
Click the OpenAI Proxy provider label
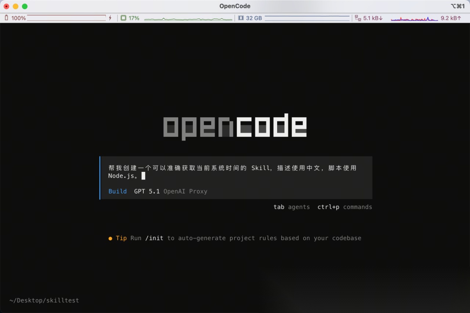tap(185, 191)
